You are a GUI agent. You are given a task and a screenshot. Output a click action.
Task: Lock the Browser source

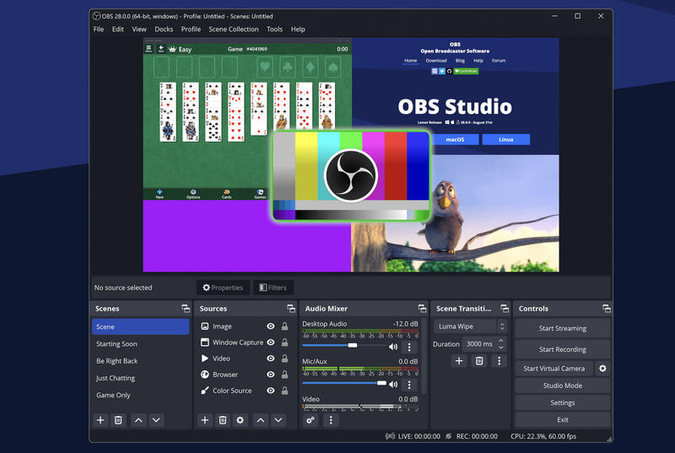pyautogui.click(x=284, y=375)
